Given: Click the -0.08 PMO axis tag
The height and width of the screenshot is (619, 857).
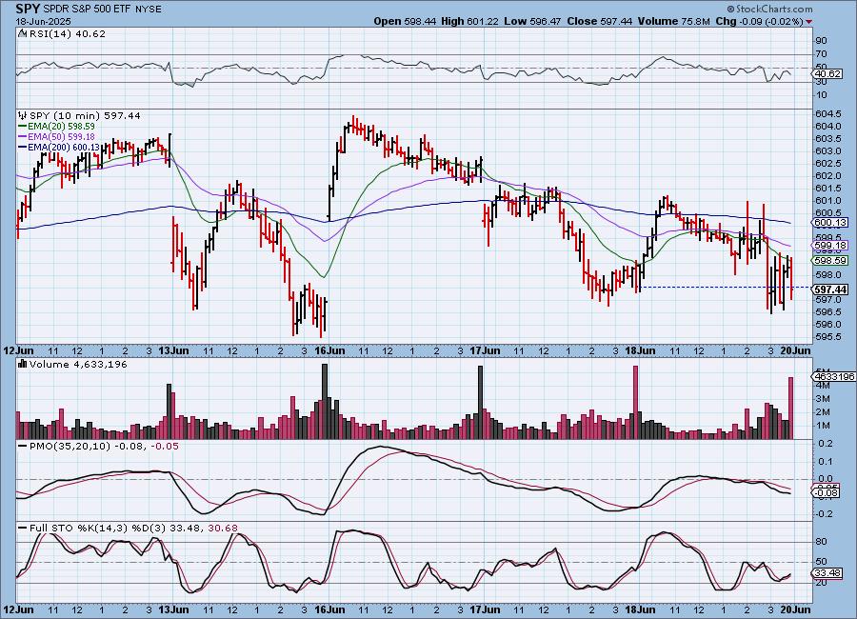Looking at the screenshot, I should (x=827, y=493).
